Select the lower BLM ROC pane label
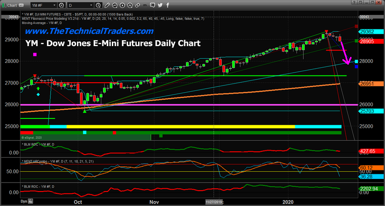Viewport: 385px width, 206px height. click(x=38, y=187)
